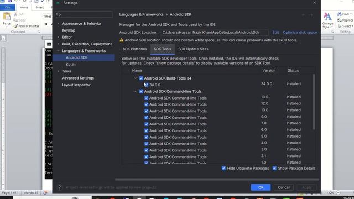The width and height of the screenshot is (354, 199).
Task: Expand the Tools section arrow
Action: 58,71
